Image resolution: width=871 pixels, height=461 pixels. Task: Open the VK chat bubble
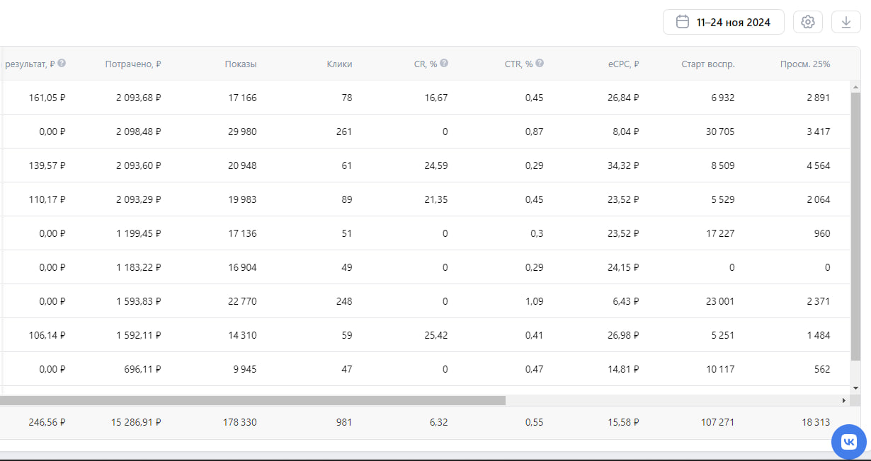pos(848,442)
